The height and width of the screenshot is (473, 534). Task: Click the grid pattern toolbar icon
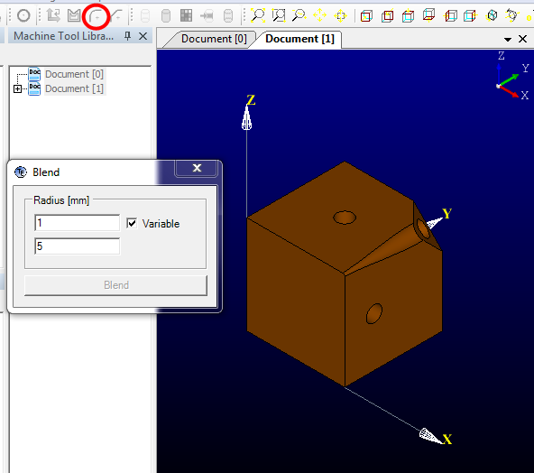click(x=187, y=15)
